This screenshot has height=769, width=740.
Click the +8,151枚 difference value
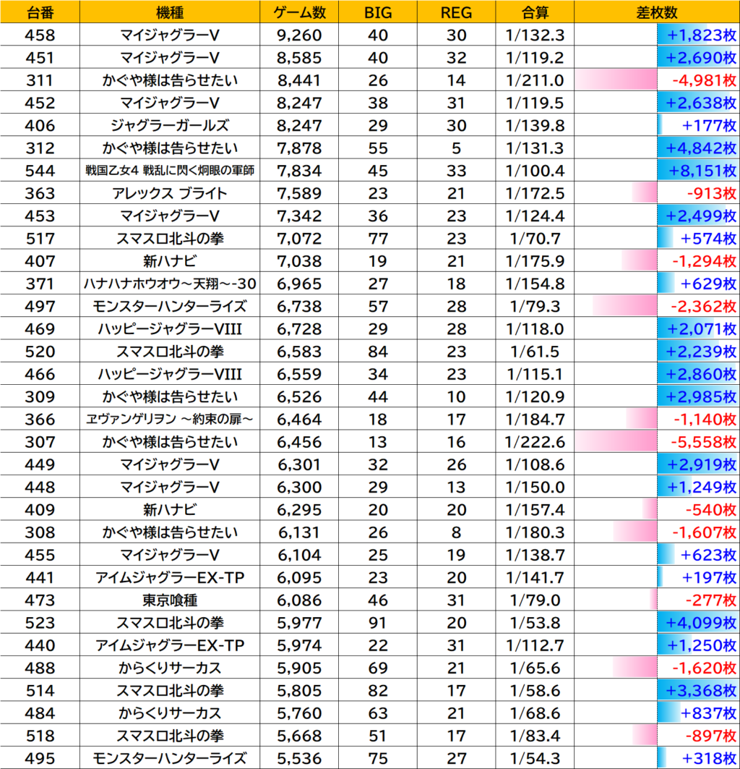[x=702, y=170]
